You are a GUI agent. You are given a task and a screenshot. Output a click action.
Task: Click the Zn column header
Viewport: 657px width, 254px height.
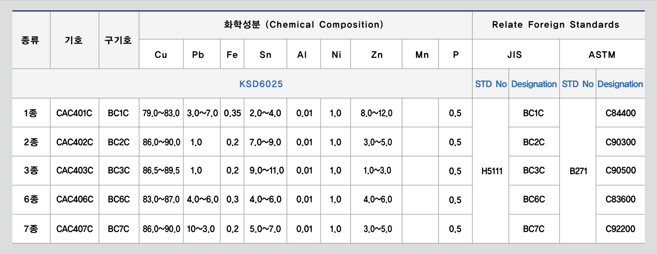(377, 55)
